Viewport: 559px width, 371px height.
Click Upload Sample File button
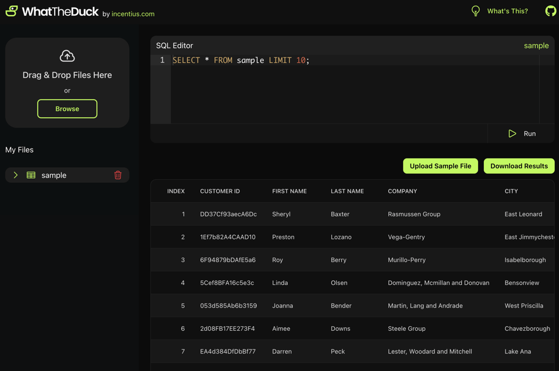click(x=440, y=166)
